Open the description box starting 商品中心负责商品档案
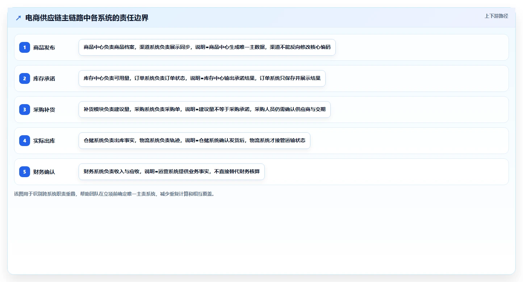 [207, 47]
